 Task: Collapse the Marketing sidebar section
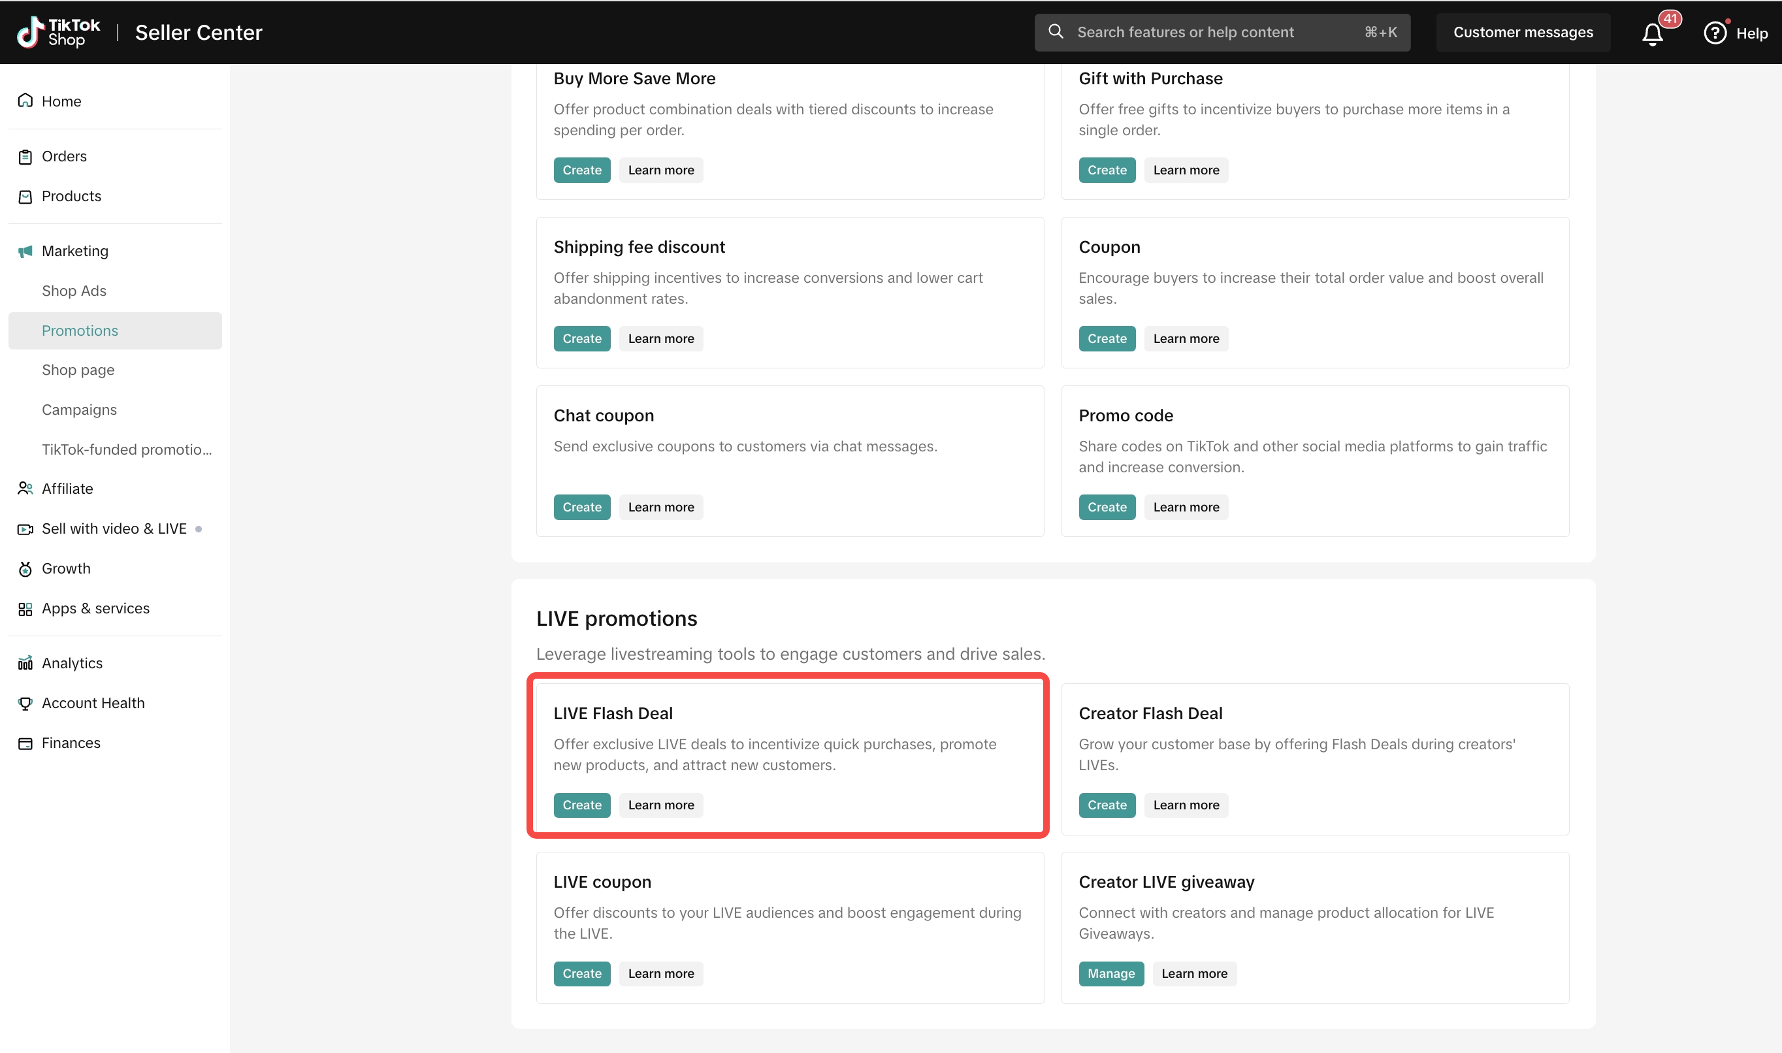click(75, 251)
